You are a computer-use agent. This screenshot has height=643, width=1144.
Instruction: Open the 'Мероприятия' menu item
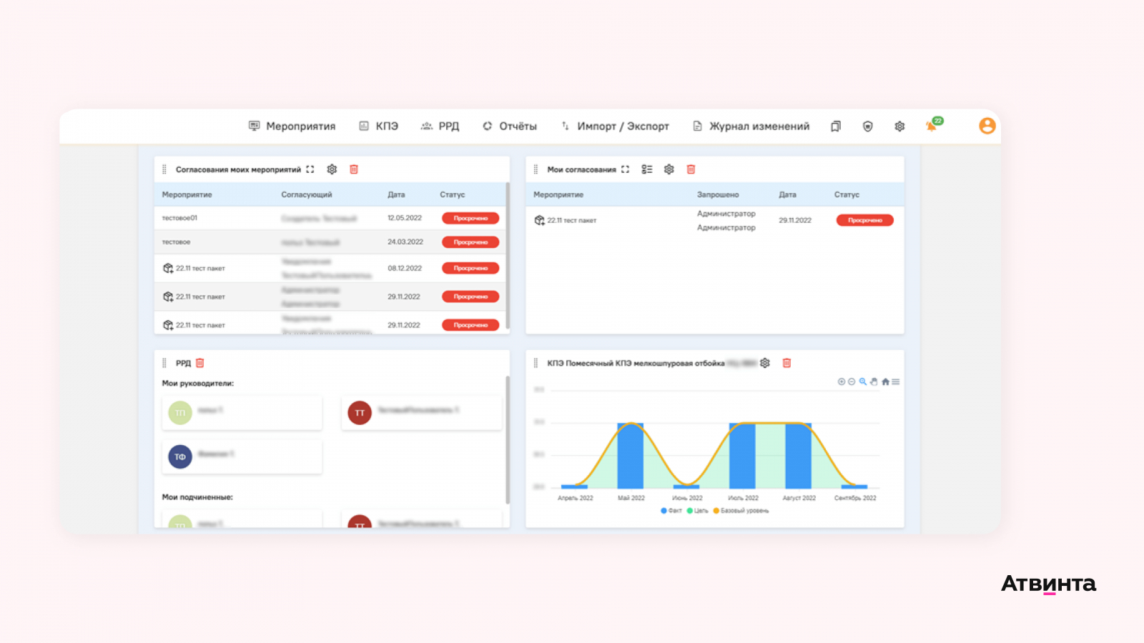292,126
